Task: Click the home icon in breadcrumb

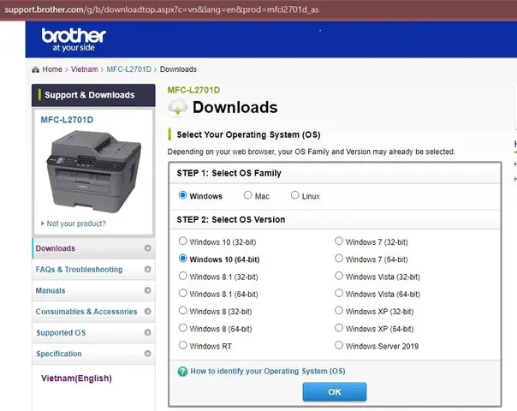Action: (35, 69)
